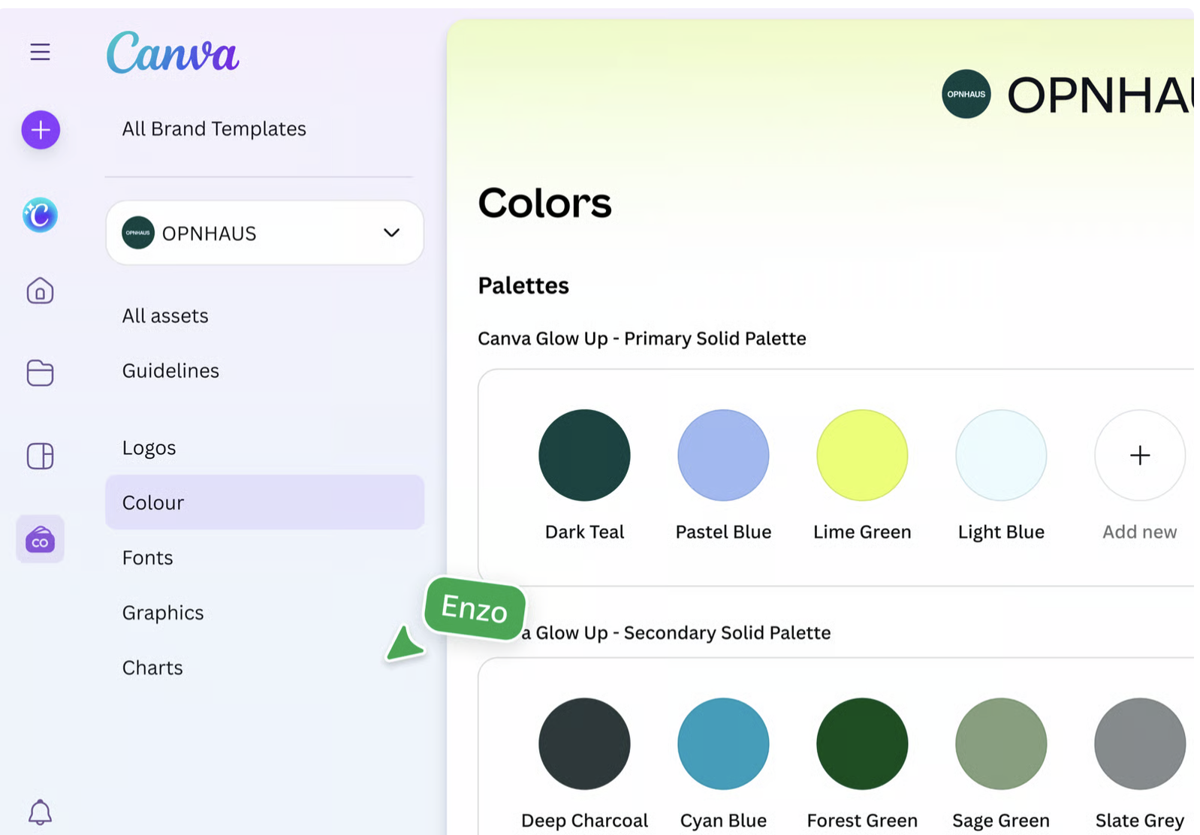Open the notifications bell icon
The width and height of the screenshot is (1200, 835).
(x=40, y=812)
